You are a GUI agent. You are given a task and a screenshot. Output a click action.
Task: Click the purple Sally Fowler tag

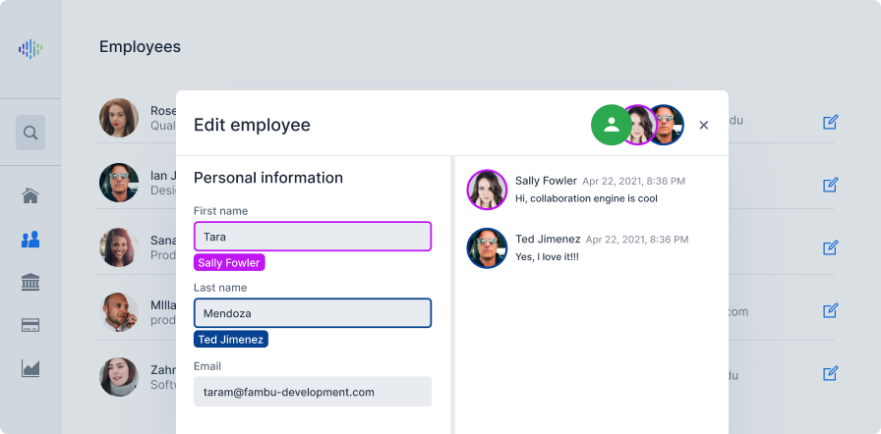coord(229,262)
